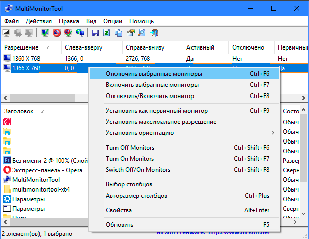Viewport: 309px width, 239px height.
Task: Click monitor icon of the 1360 X 768 row
Action: coord(7,58)
